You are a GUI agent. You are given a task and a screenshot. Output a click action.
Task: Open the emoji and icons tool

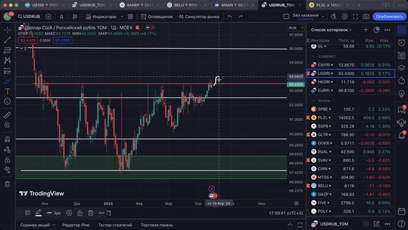tap(7, 101)
